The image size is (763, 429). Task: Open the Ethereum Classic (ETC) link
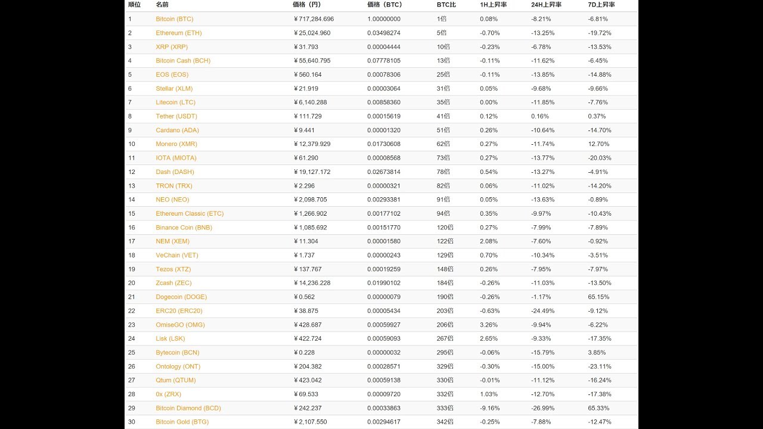190,213
